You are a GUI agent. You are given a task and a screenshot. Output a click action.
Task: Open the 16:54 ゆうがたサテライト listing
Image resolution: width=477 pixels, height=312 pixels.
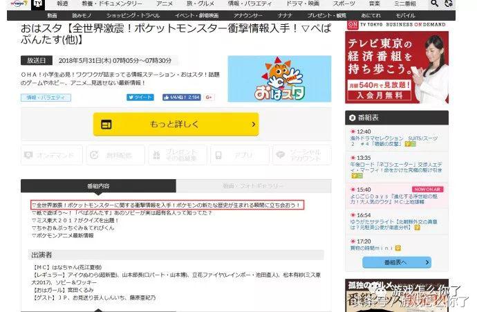[397, 221]
